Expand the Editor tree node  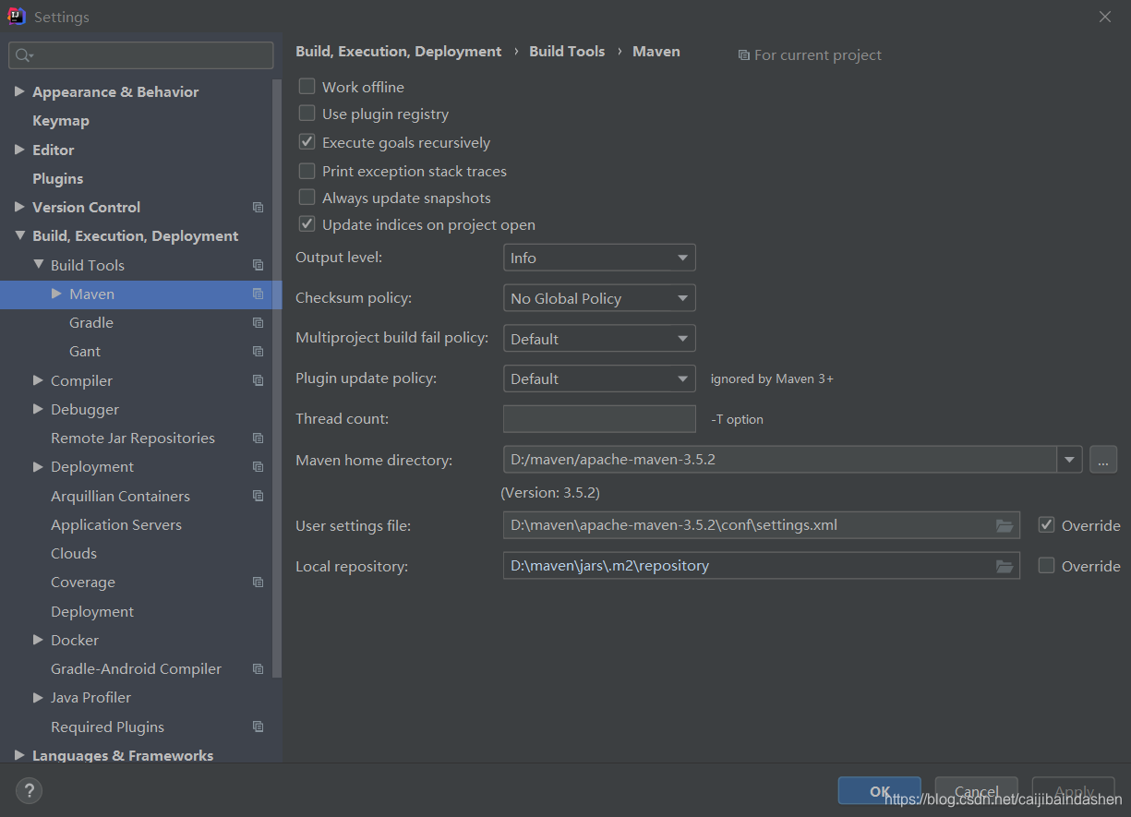(19, 150)
